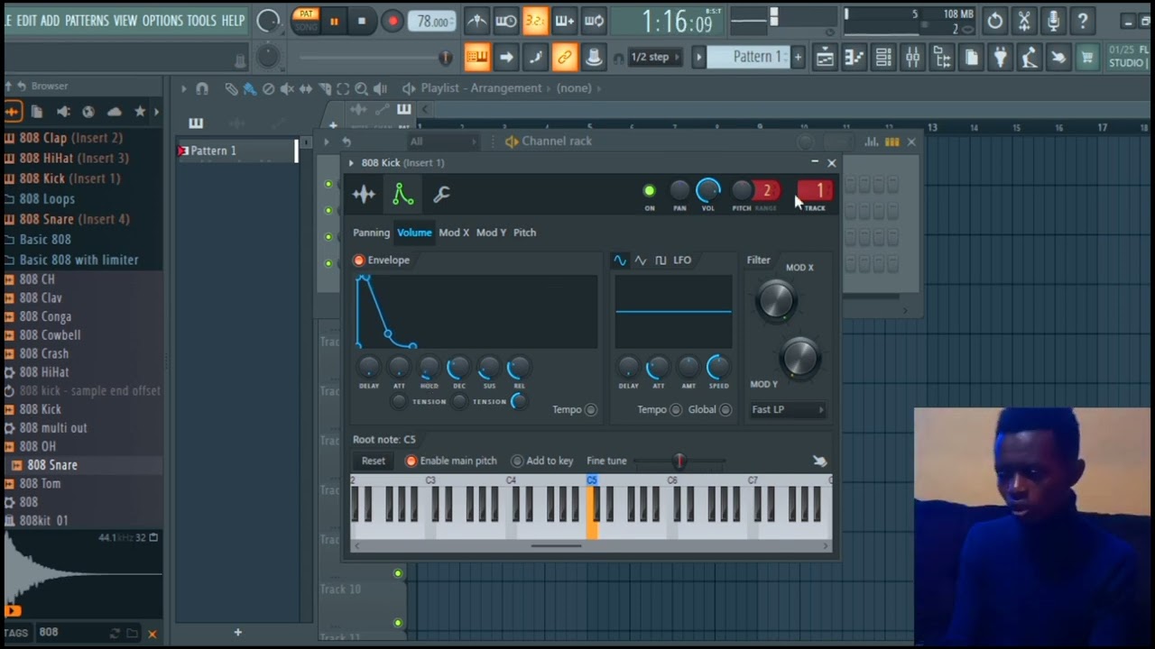Click the orange pause button
The image size is (1155, 649).
point(333,21)
